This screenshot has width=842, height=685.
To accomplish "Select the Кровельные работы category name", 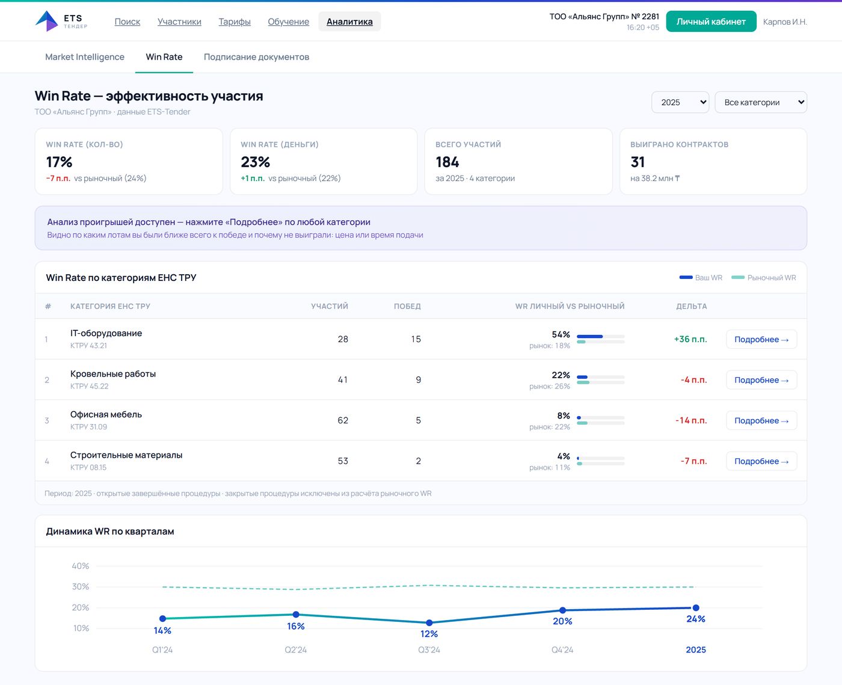I will point(113,374).
